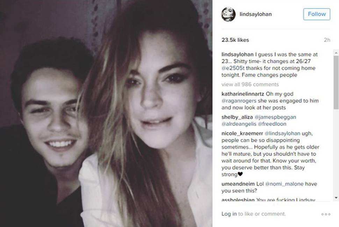
Task: Open umeandneim commenter profile
Action: (238, 184)
